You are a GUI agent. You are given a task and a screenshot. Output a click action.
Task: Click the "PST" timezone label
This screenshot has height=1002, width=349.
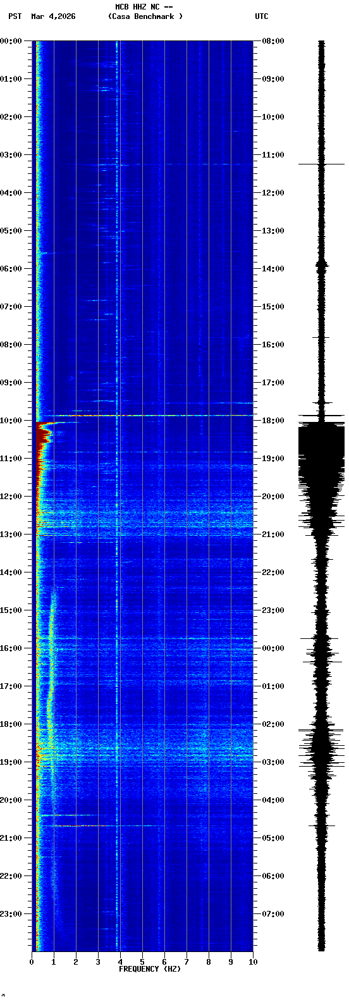point(15,16)
